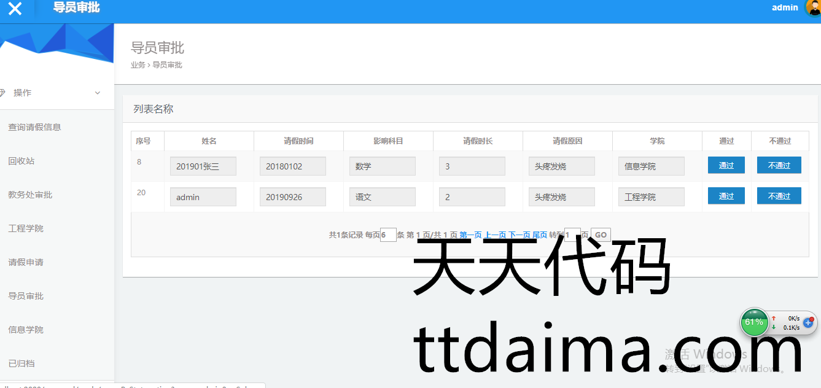Click the per-page count input field

click(x=388, y=235)
